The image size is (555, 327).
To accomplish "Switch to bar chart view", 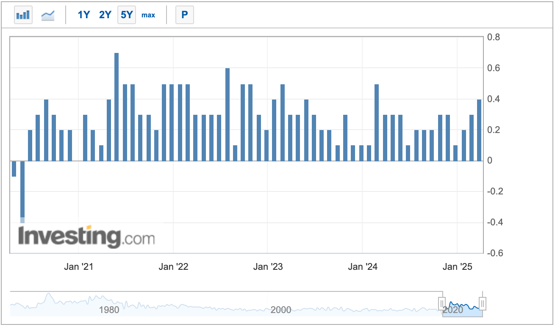I will (23, 15).
